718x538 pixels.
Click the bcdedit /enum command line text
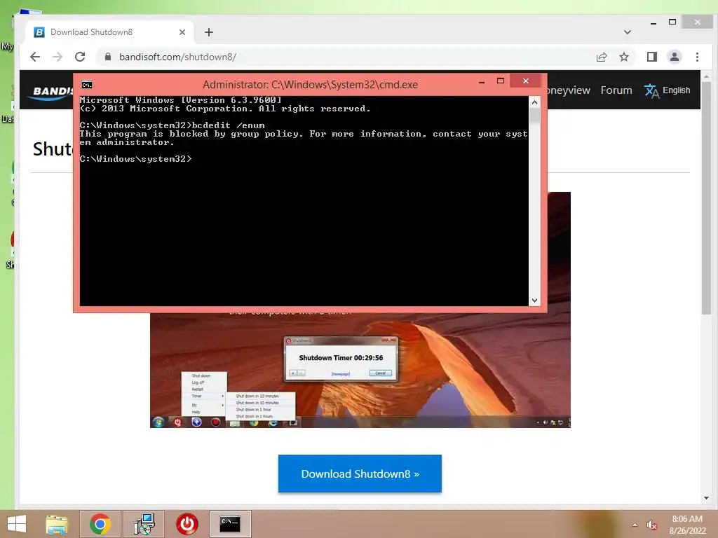pos(228,125)
